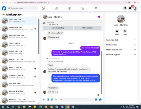Expand Media, files and links section
This screenshot has width=141, height=109.
(x=121, y=50)
